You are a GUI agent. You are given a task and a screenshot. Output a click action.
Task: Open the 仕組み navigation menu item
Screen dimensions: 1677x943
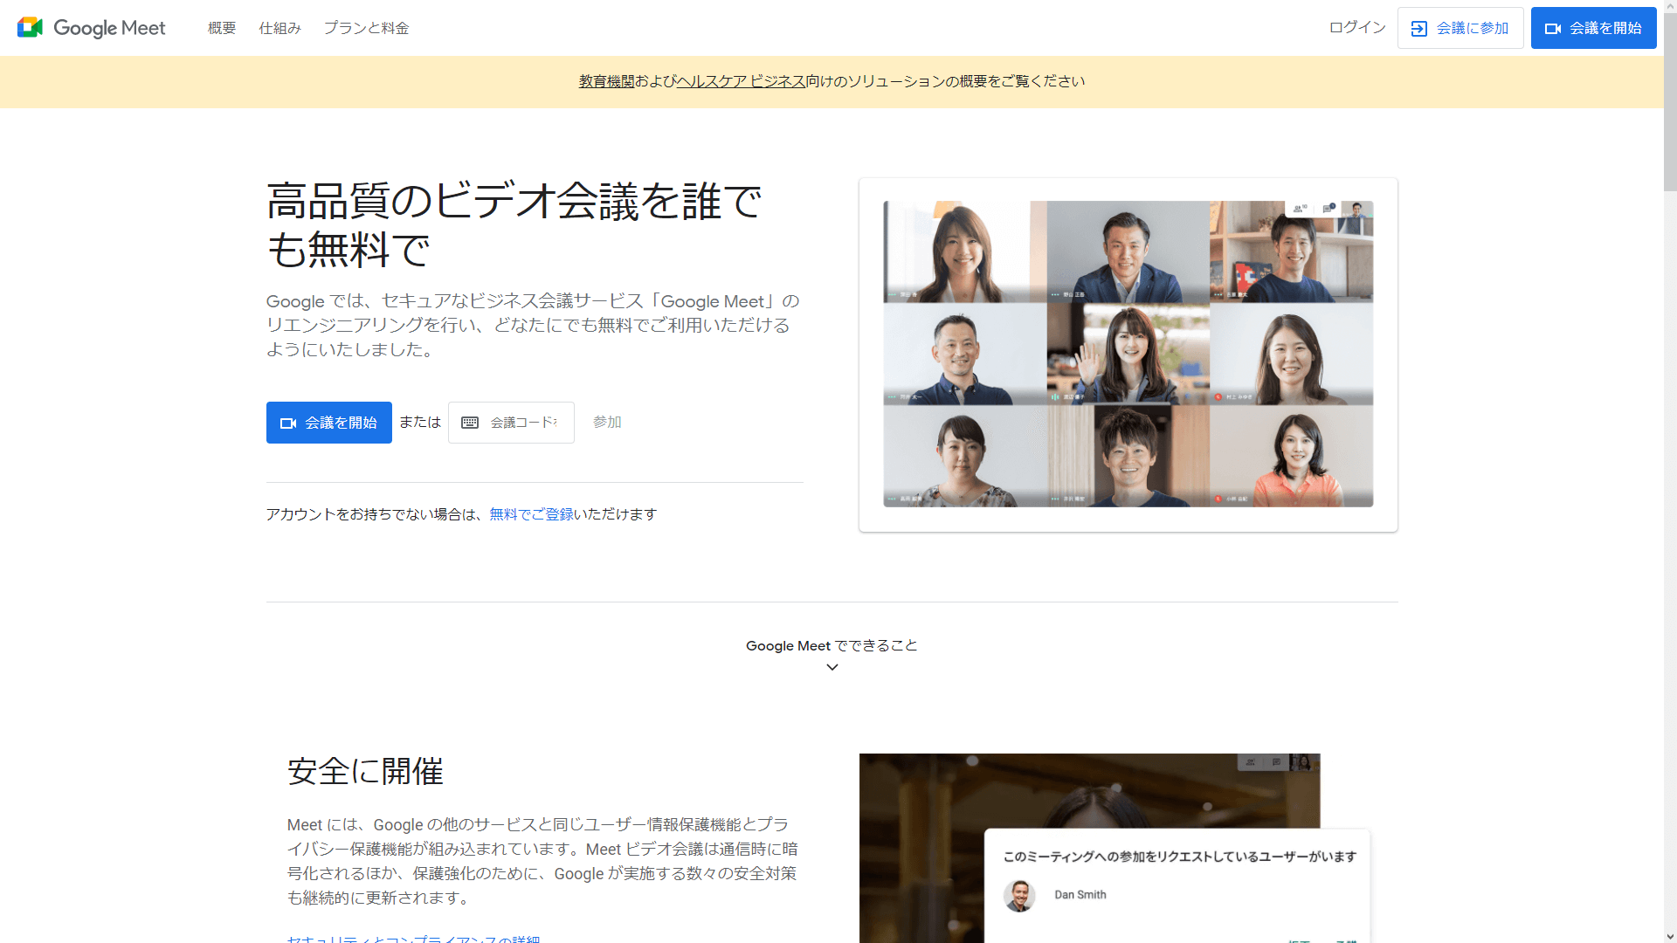(x=279, y=28)
